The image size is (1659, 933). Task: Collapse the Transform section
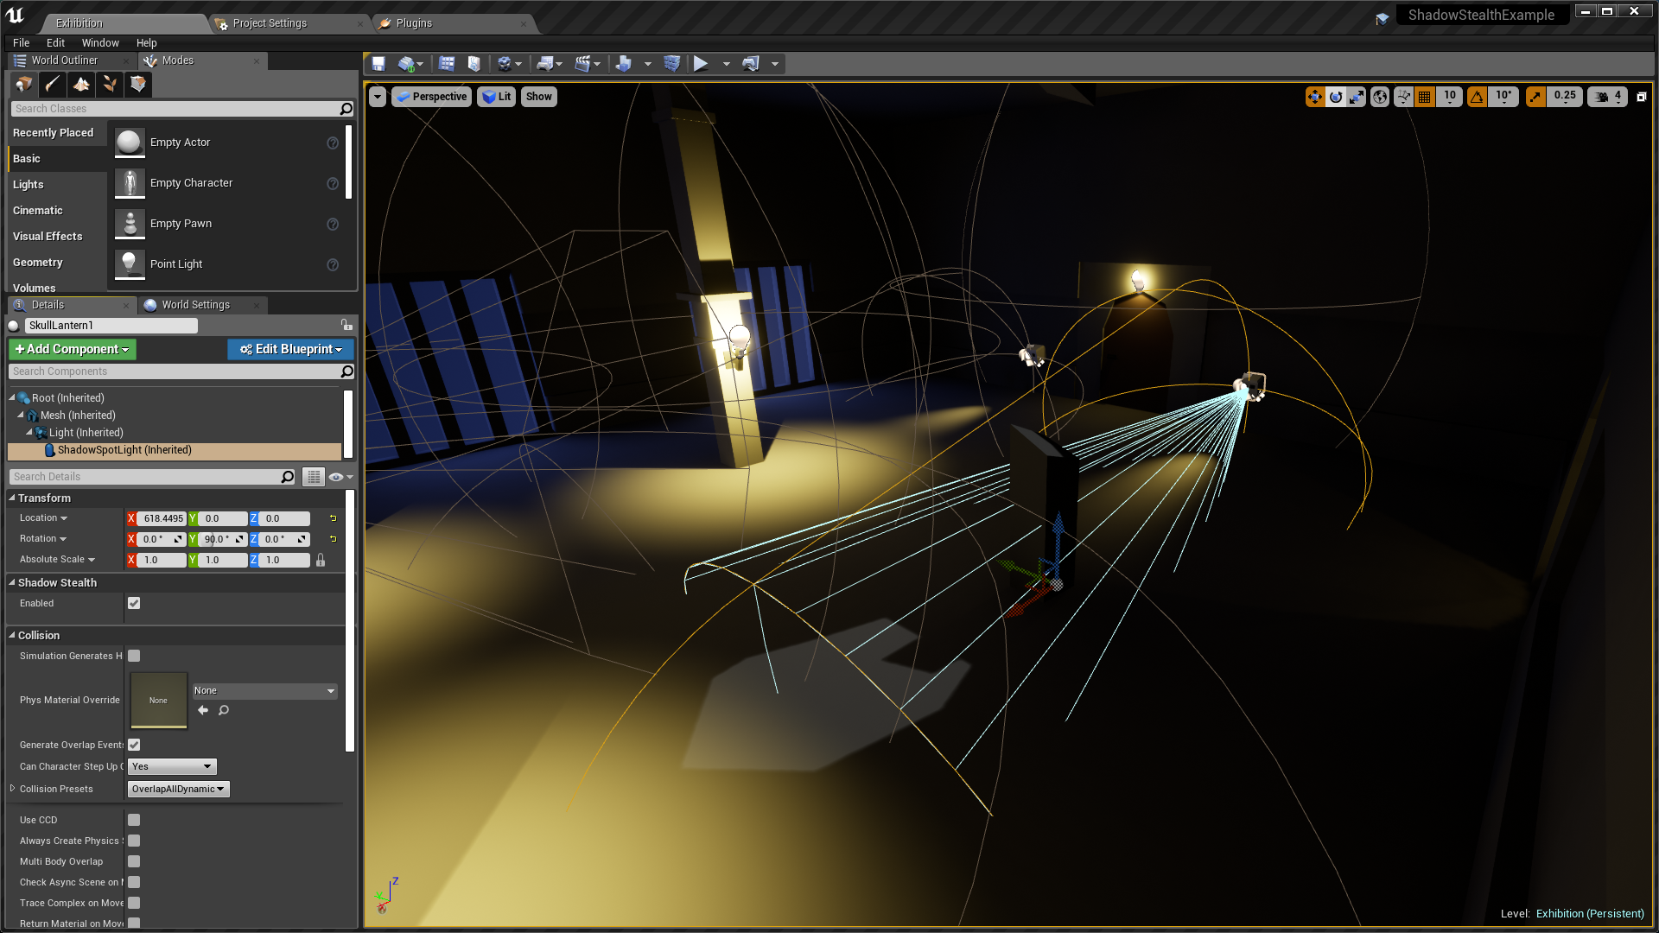point(12,498)
